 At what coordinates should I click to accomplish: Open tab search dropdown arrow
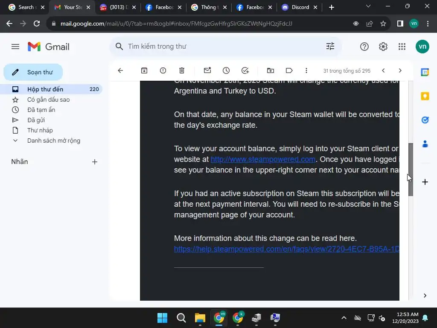368,6
